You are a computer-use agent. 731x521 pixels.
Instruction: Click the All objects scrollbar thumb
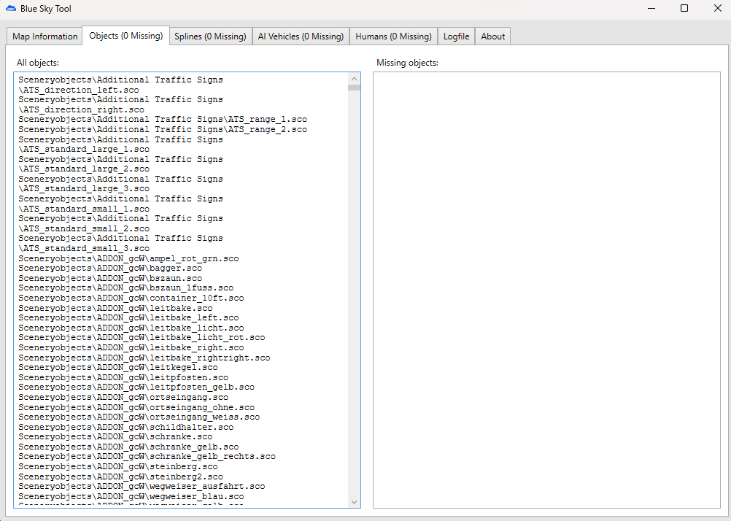(355, 88)
